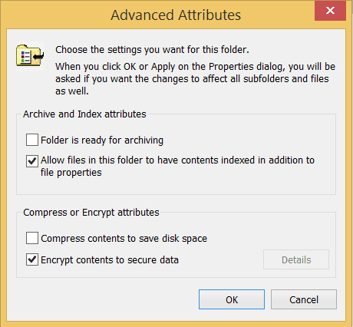Click the 'as well.' line of description text
Screen dimensions: 353x327
[x=72, y=91]
